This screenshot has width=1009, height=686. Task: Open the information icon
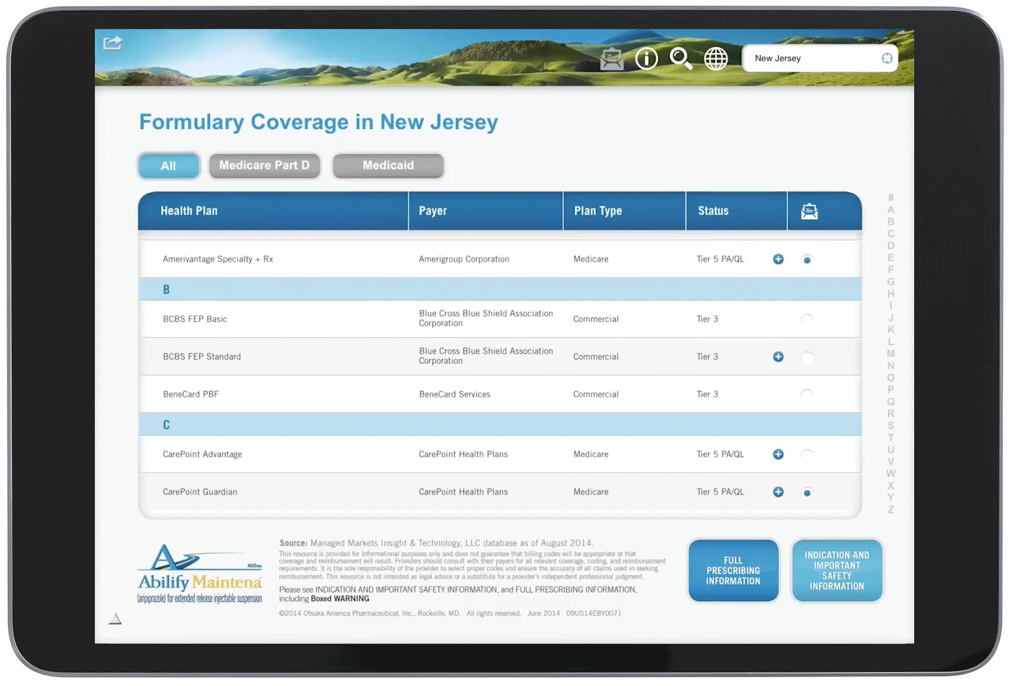(646, 59)
